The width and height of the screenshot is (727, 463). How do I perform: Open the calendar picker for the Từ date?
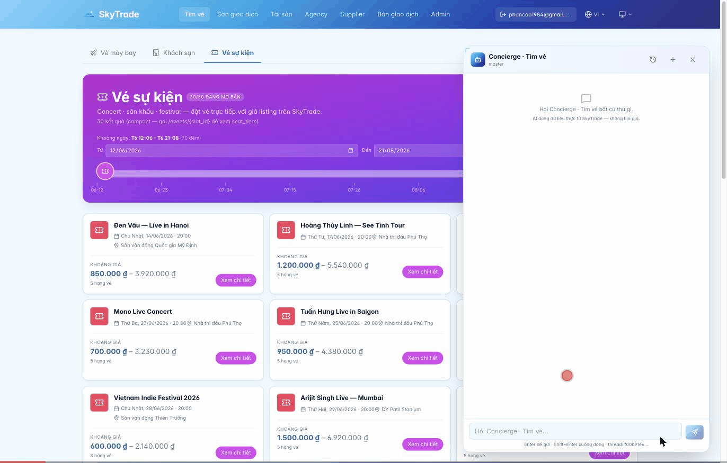350,150
